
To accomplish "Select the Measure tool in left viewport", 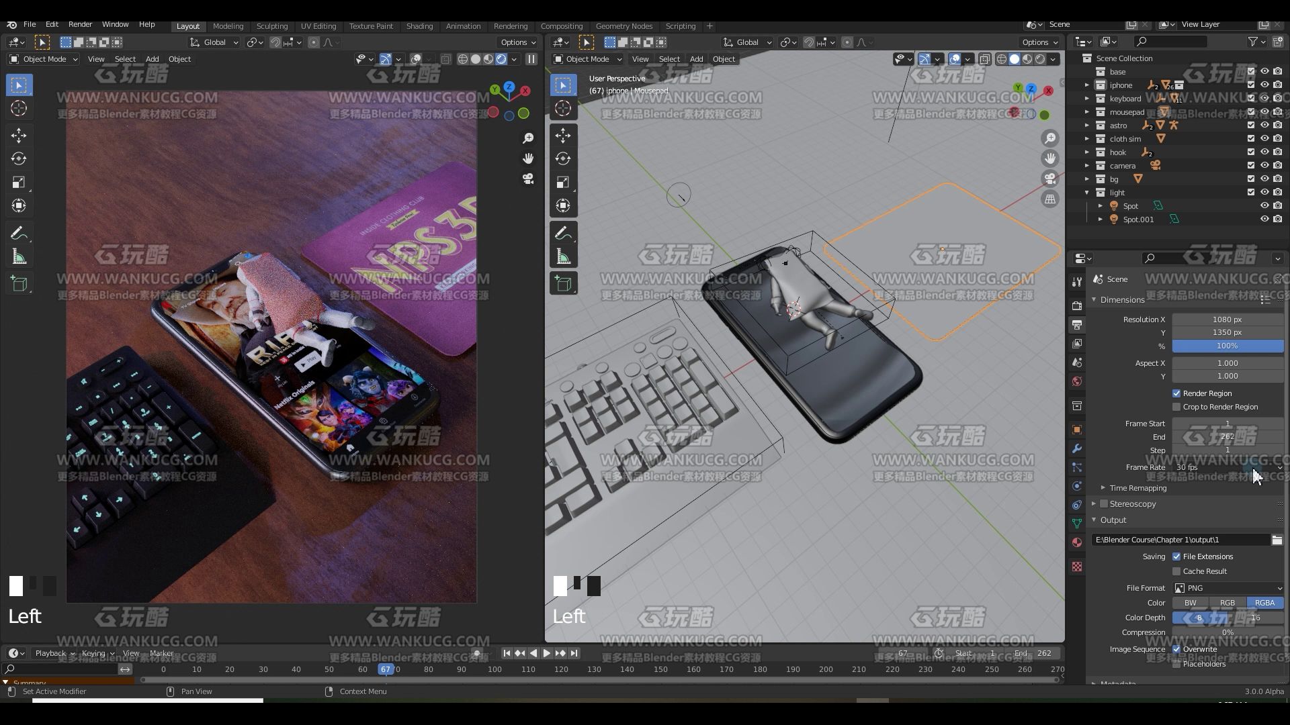I will [x=19, y=257].
